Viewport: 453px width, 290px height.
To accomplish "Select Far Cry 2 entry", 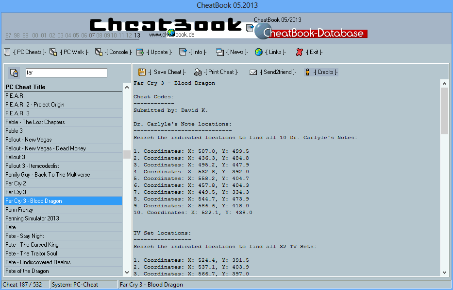I will point(63,183).
